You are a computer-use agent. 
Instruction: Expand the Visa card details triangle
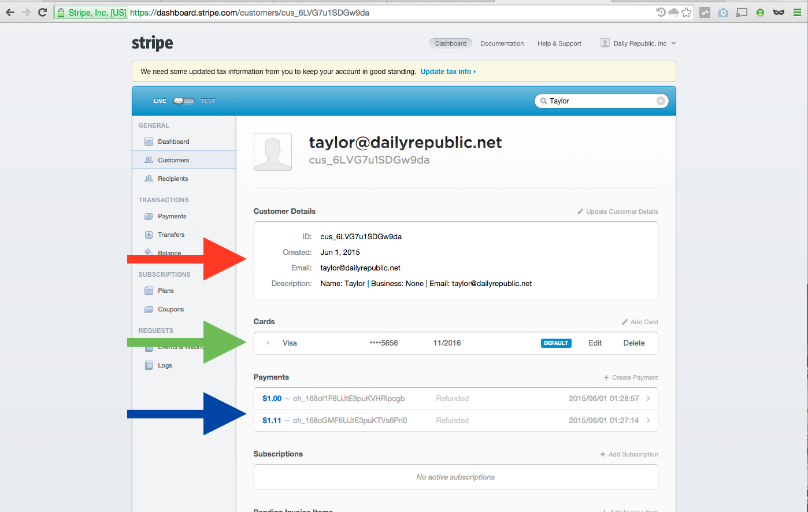click(x=268, y=343)
